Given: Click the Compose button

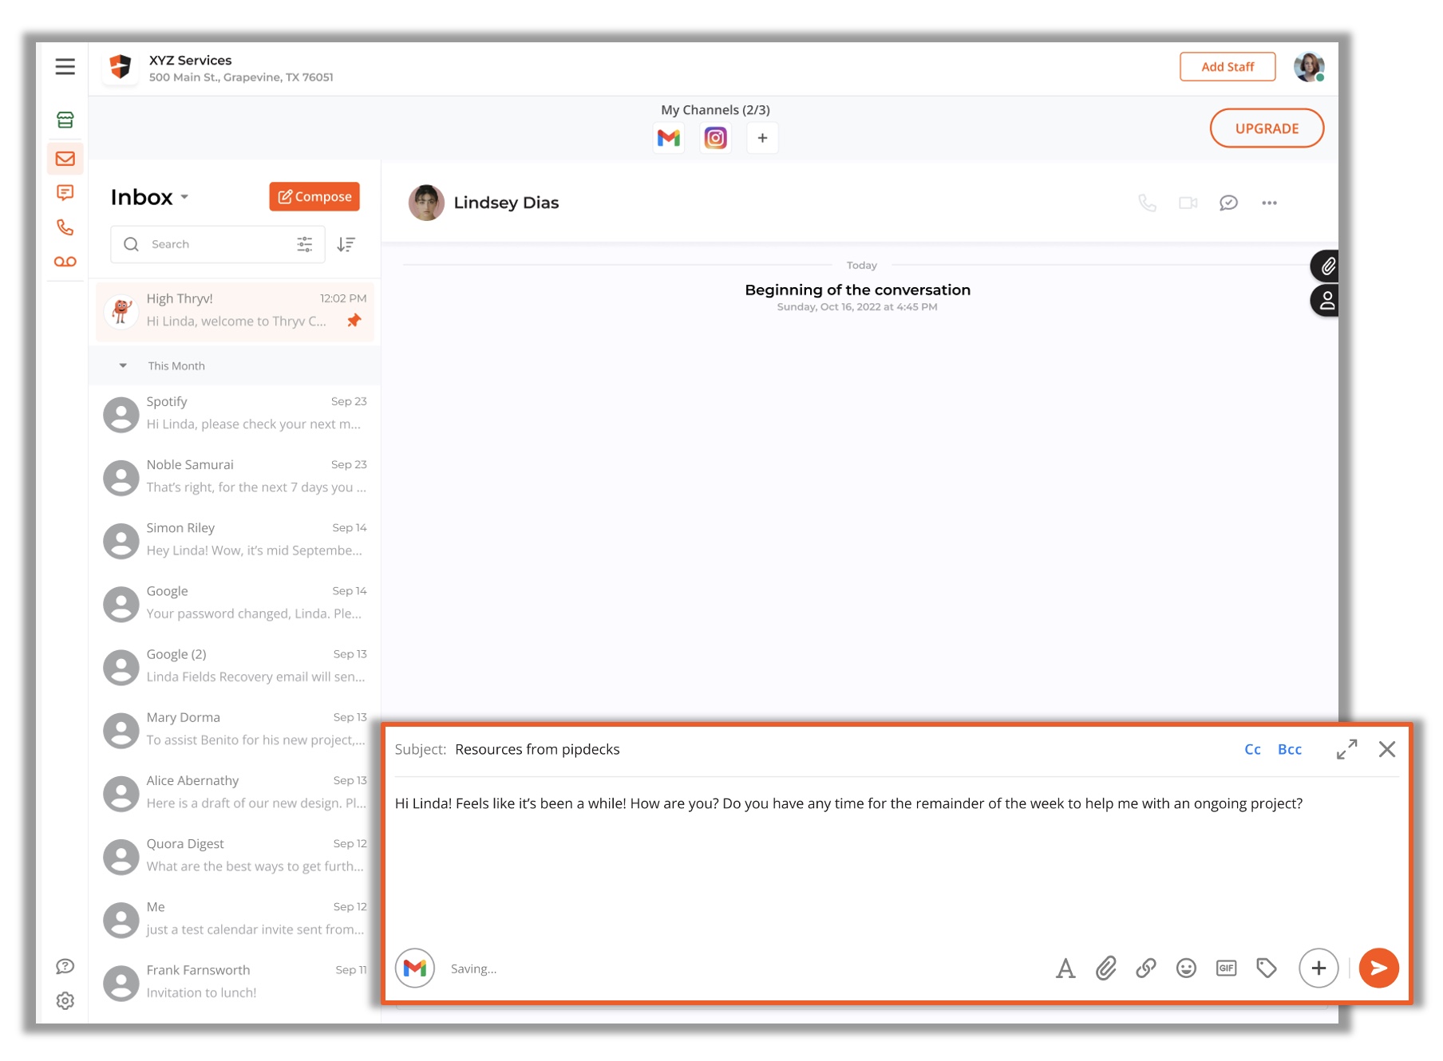Looking at the screenshot, I should click(314, 197).
